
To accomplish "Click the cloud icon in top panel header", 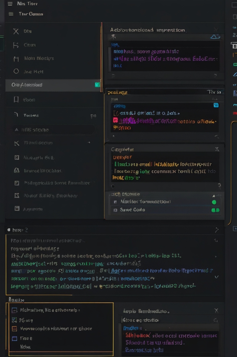I will pos(215,36).
